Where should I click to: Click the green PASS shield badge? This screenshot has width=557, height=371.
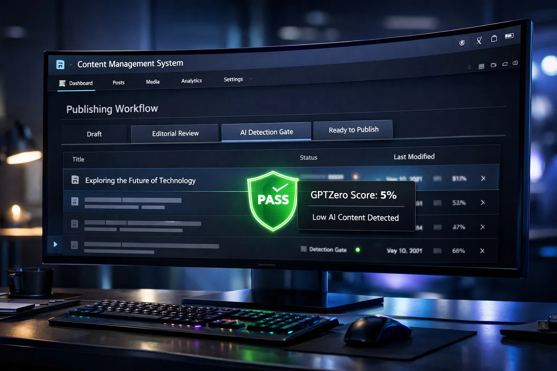273,200
